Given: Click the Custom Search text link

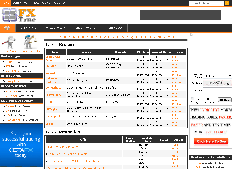Looking at the screenshot, I should click(9, 51).
